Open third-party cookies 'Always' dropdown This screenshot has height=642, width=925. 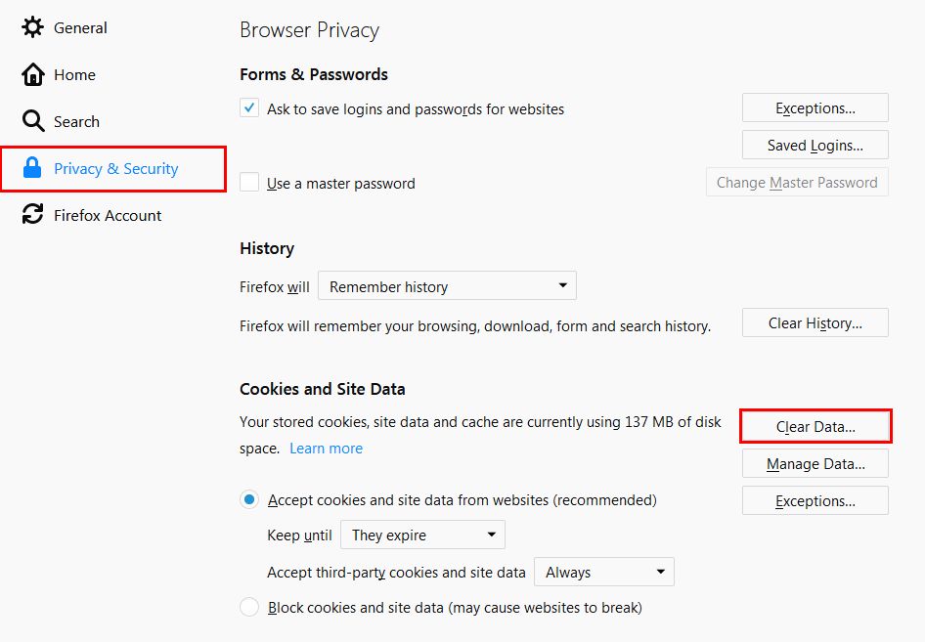(x=604, y=572)
